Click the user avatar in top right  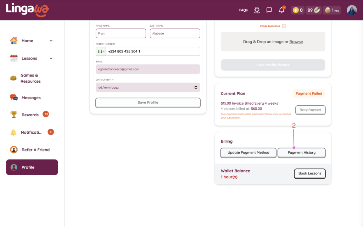352,10
